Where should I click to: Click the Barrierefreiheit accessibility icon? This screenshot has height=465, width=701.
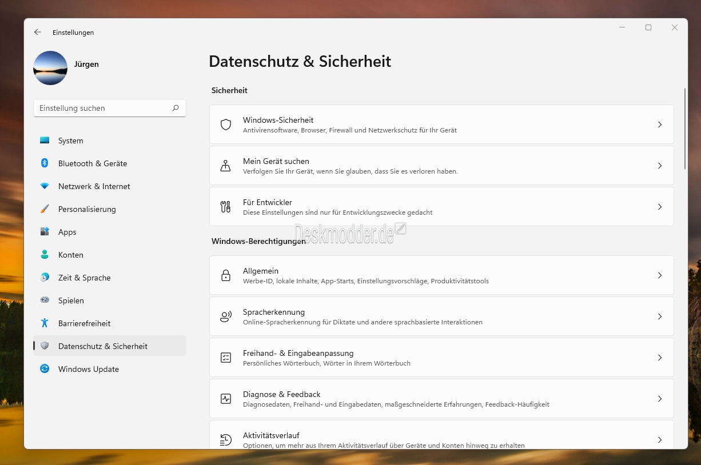tap(45, 323)
